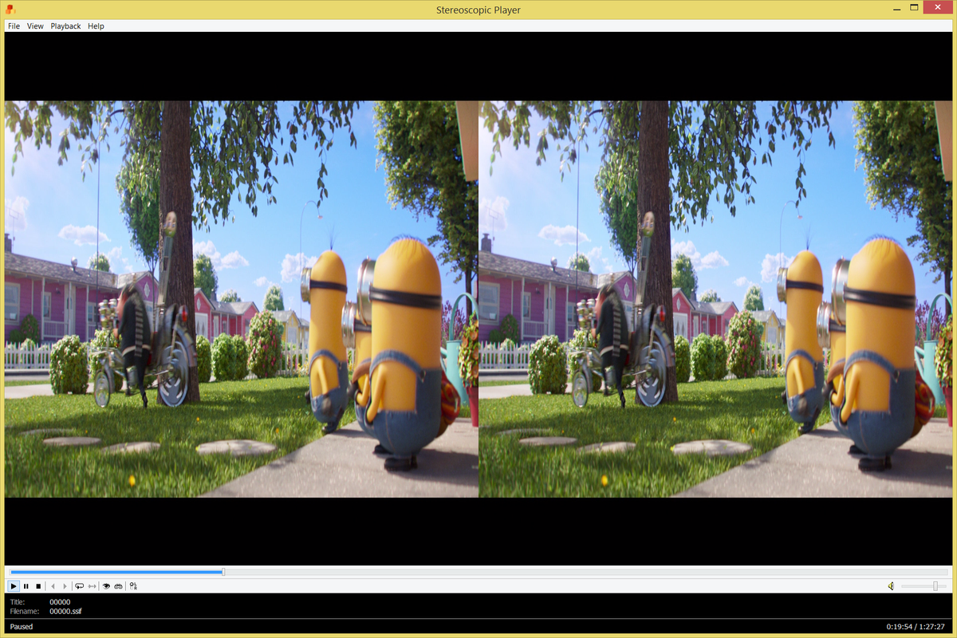Click the volume slider handle

pos(935,586)
